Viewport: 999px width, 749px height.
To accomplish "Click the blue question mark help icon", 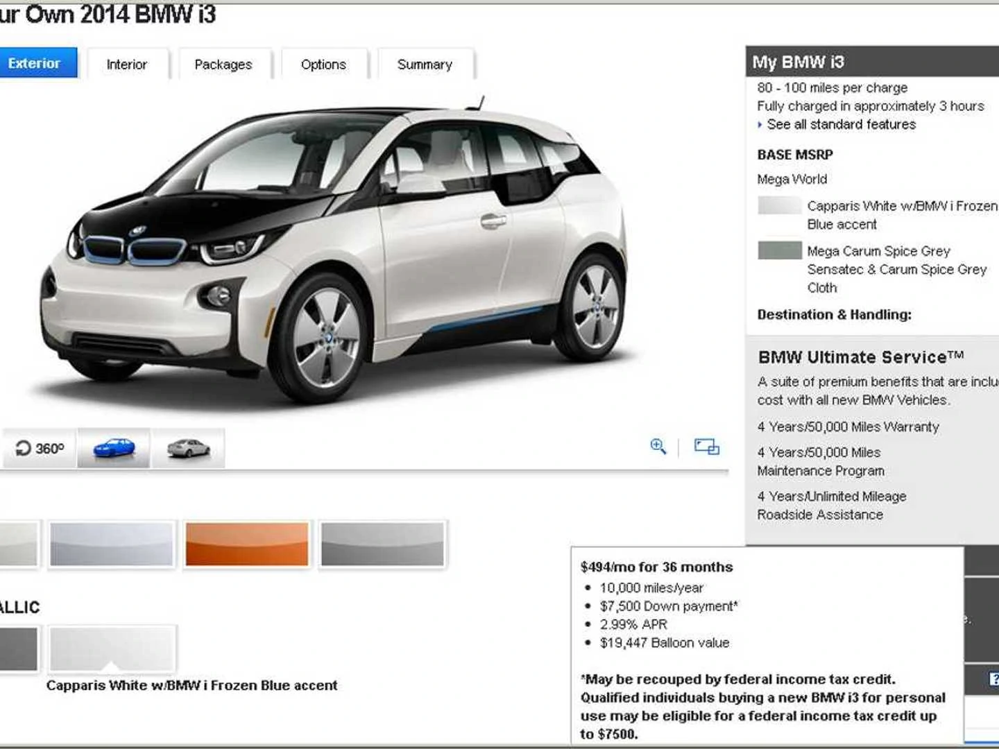I will point(993,680).
